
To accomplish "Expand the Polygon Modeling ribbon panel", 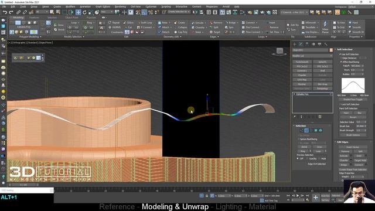I will pyautogui.click(x=30, y=37).
